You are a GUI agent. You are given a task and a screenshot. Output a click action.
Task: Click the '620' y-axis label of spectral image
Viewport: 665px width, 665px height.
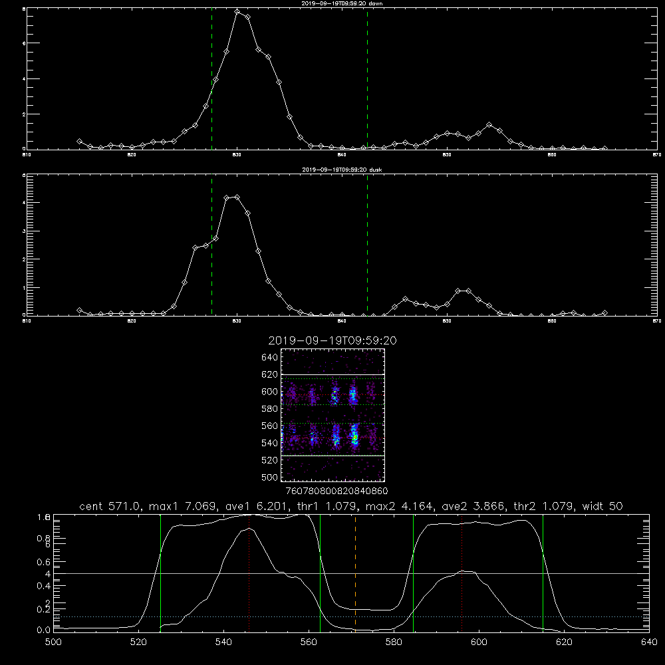pyautogui.click(x=269, y=374)
